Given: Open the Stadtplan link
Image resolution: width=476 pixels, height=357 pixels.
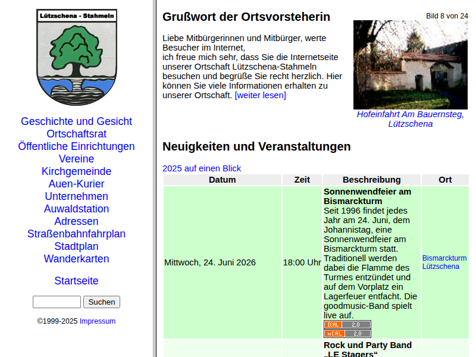Looking at the screenshot, I should [x=77, y=246].
